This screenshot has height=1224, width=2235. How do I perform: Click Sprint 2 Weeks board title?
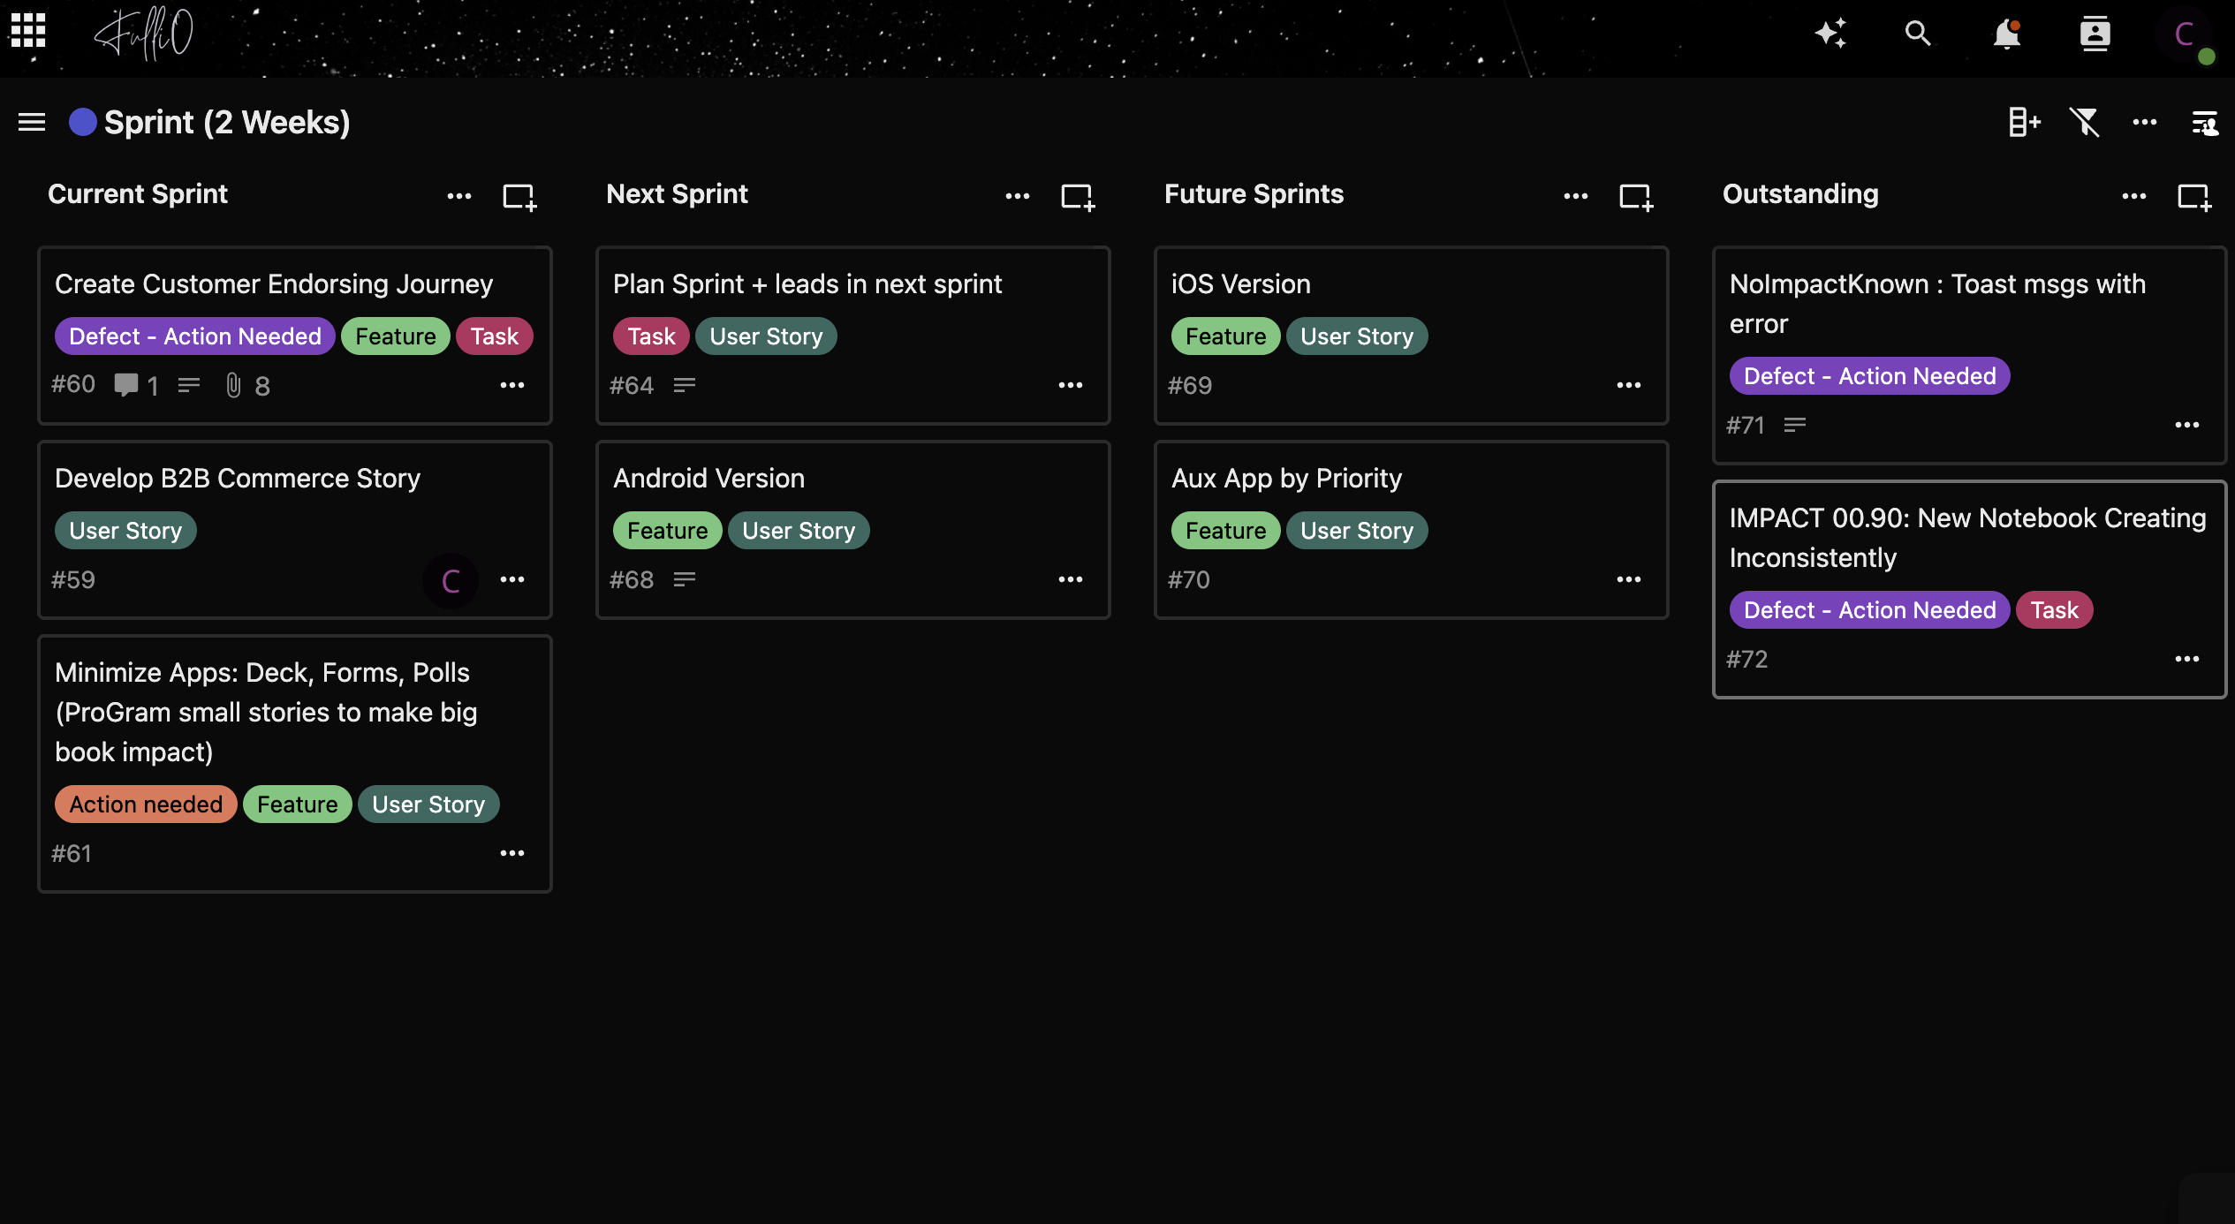pyautogui.click(x=228, y=122)
